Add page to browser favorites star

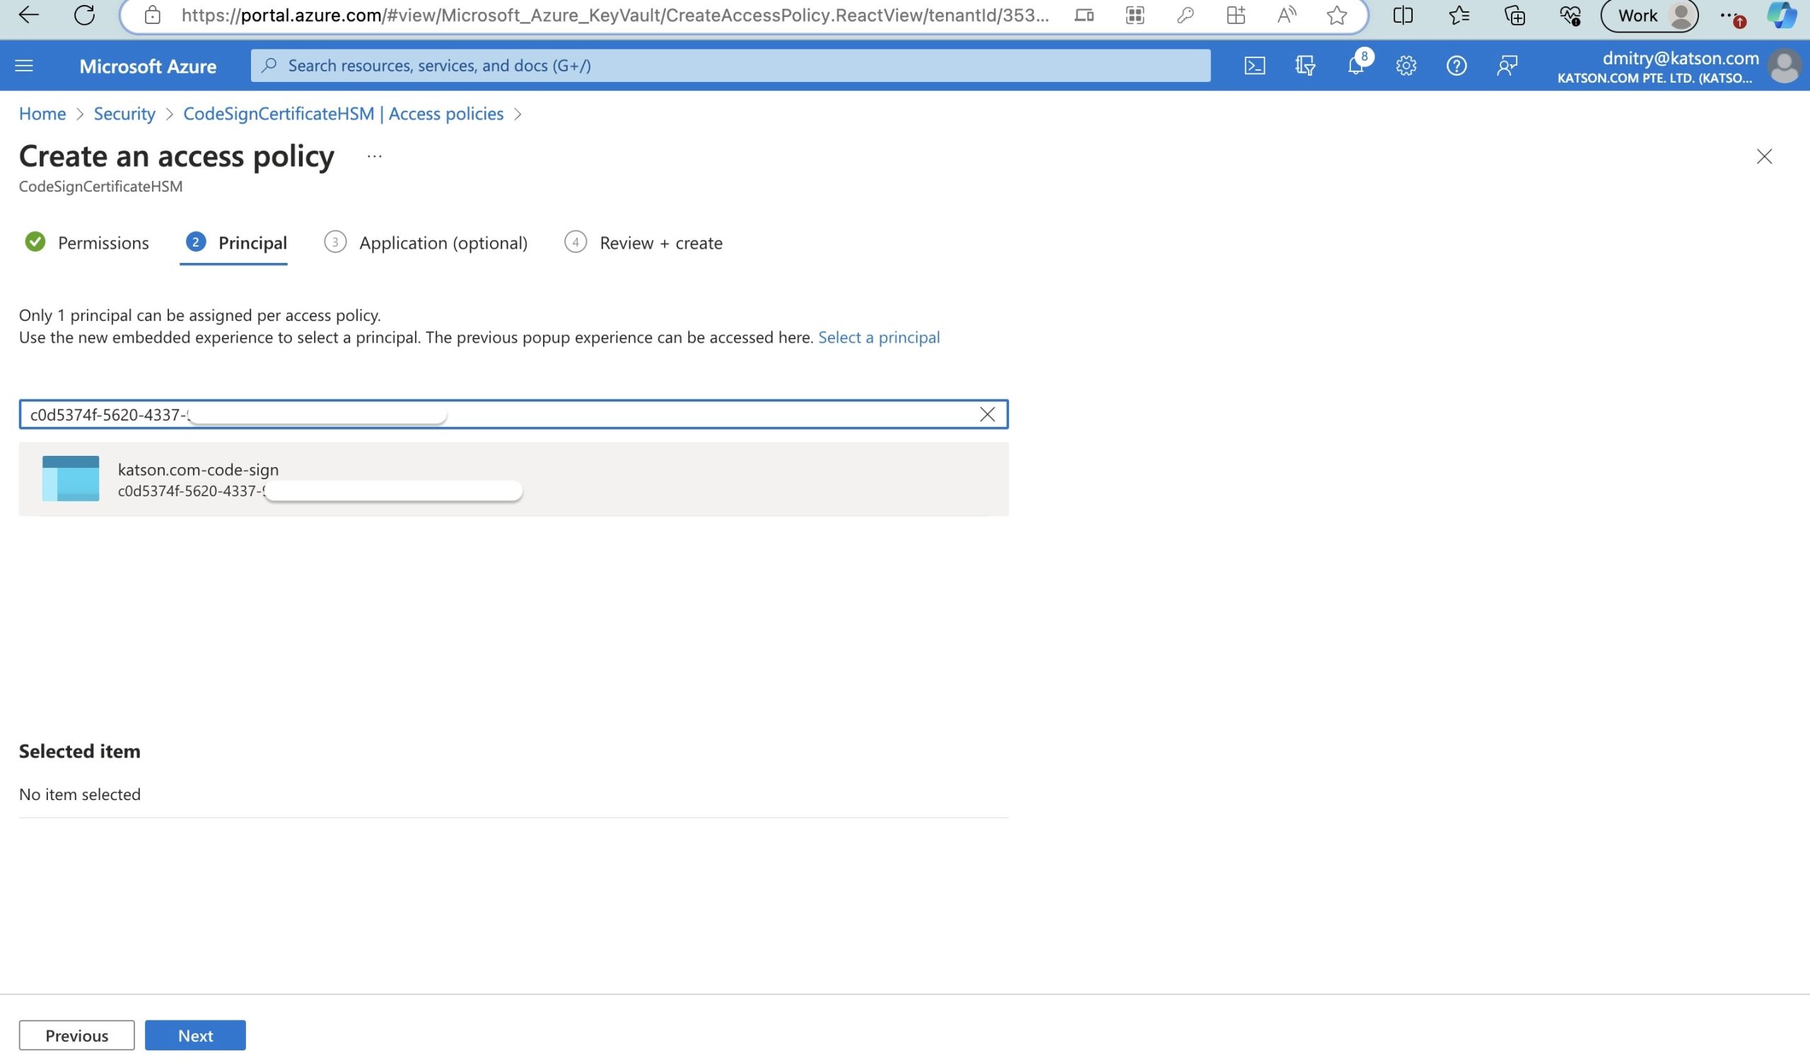(1336, 15)
